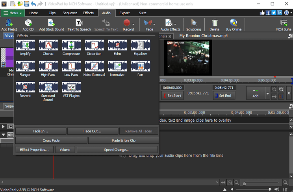Click the Delete toolbar icon
The image size is (293, 192).
(215, 25)
